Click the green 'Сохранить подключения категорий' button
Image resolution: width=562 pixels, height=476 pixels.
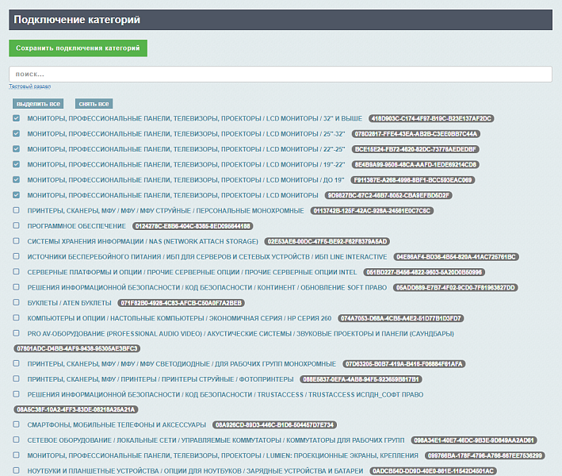(x=78, y=48)
